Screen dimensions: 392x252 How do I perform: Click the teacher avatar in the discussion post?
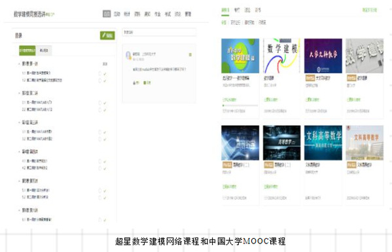(128, 55)
